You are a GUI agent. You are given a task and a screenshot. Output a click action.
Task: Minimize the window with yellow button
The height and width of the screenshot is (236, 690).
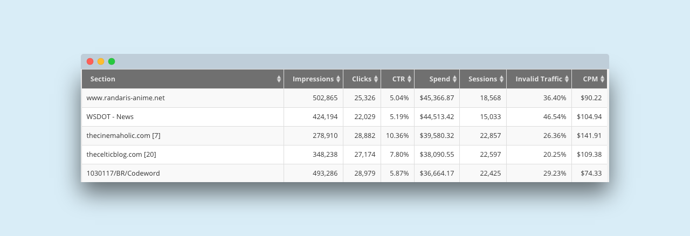coord(101,61)
